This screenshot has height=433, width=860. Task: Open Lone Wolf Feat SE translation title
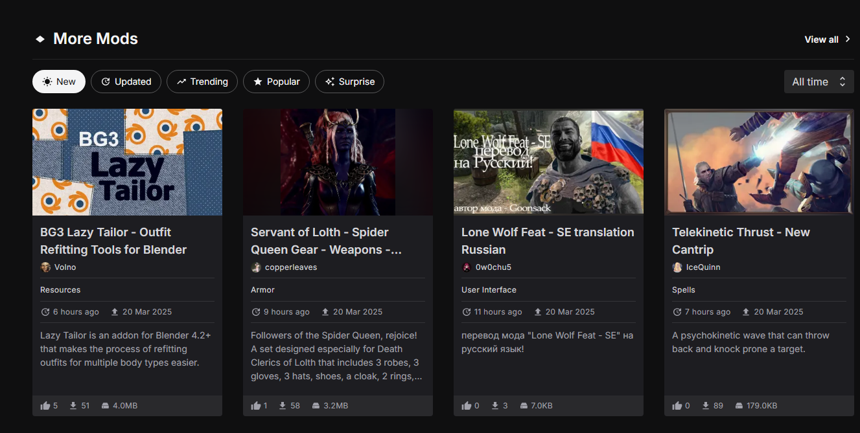click(x=548, y=241)
